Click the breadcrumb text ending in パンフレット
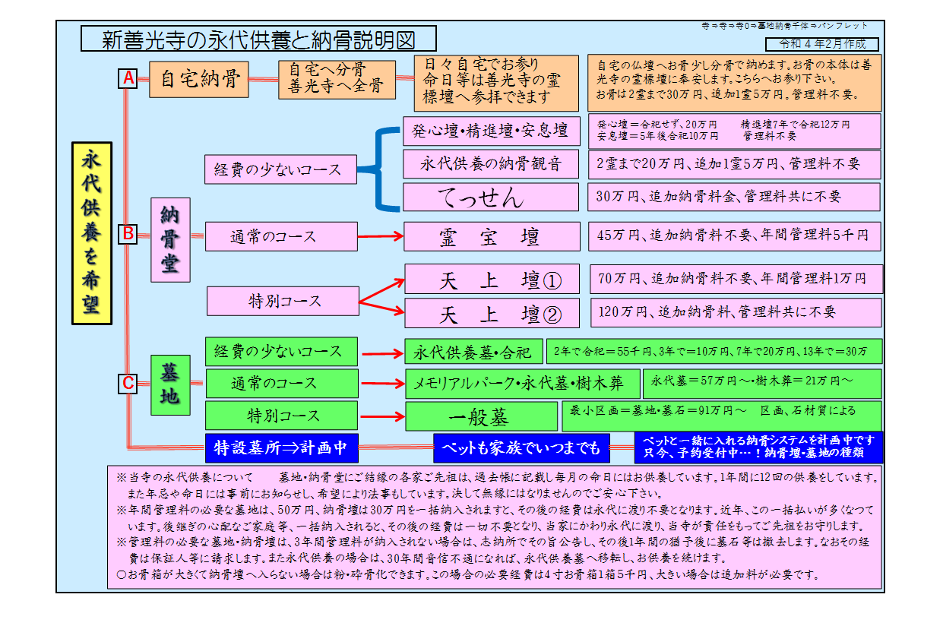943x626 pixels. 784,26
